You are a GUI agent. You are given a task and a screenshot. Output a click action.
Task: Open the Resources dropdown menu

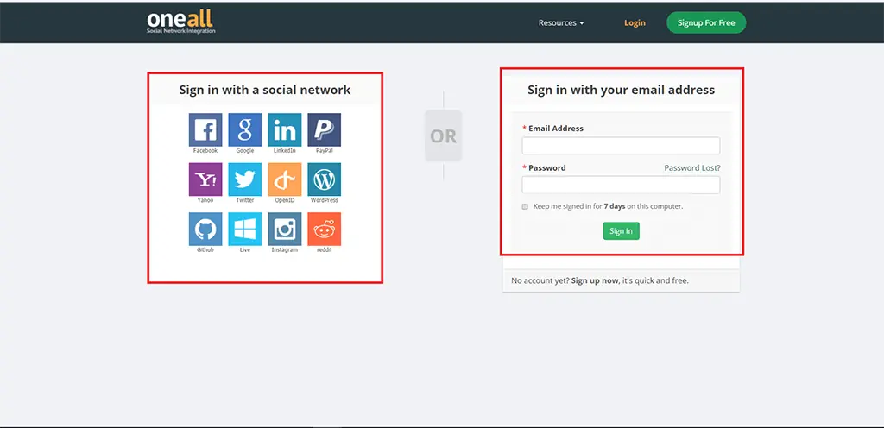(x=561, y=23)
